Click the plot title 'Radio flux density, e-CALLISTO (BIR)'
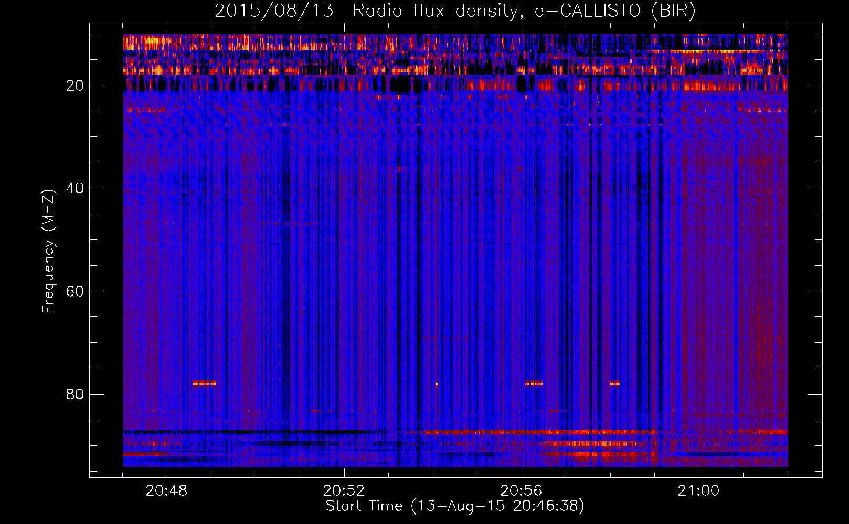The image size is (849, 524). (524, 10)
